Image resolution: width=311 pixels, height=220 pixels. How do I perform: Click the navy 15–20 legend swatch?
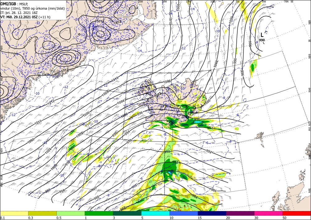212,213
